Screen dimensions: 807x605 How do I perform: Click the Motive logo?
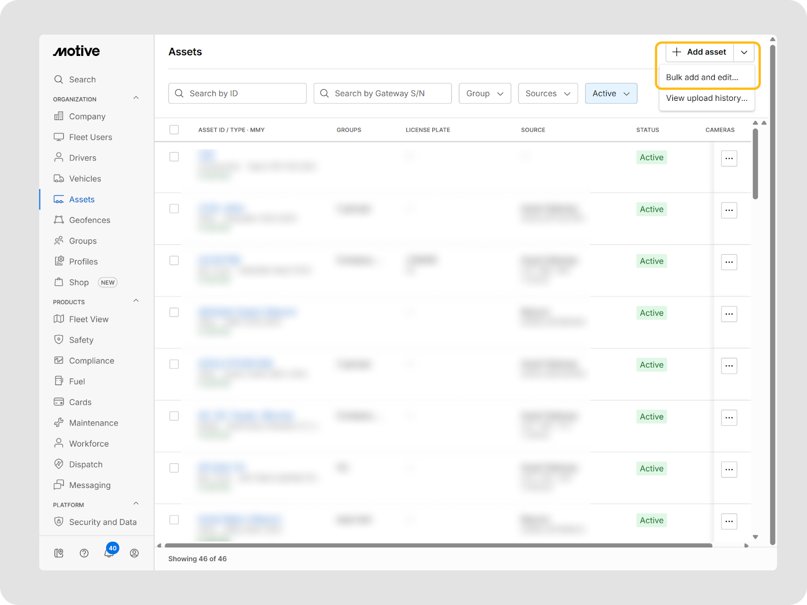pos(77,51)
